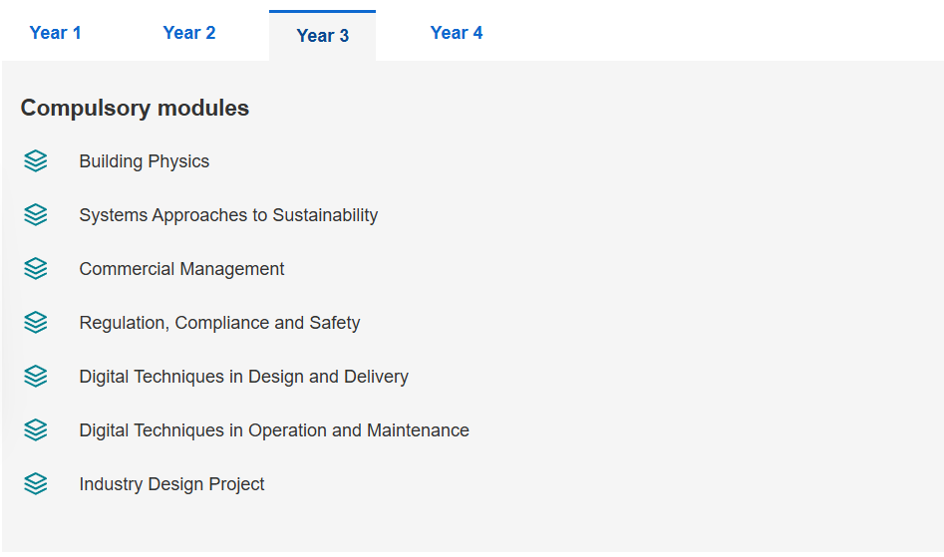Viewport: 944px width, 557px height.
Task: Click the stack icon next to Systems Approaches to Sustainability
Action: 36,215
